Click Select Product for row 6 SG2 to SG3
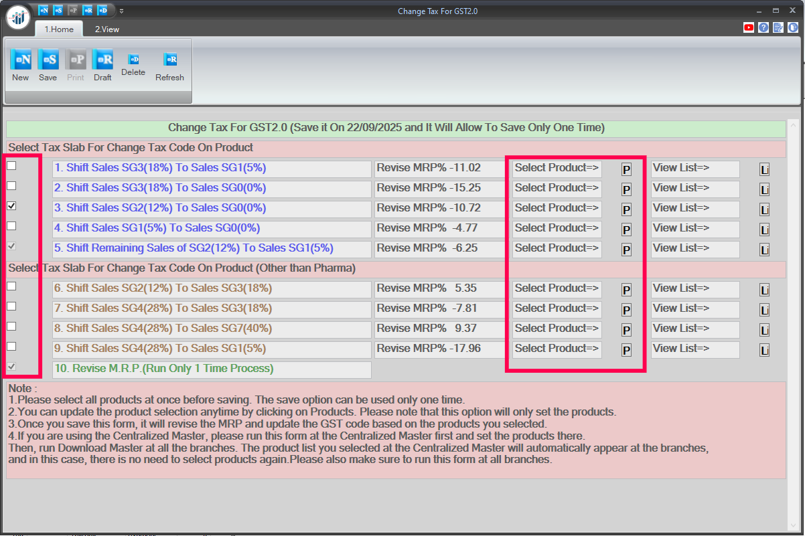The height and width of the screenshot is (536, 805). coord(557,288)
